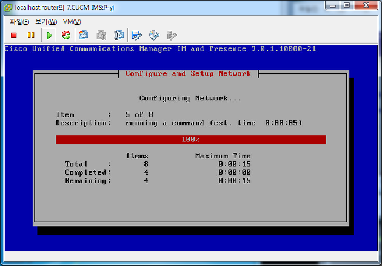The image size is (382, 266).
Task: Click the Total maximum time 0:00:15
Action: coord(235,164)
